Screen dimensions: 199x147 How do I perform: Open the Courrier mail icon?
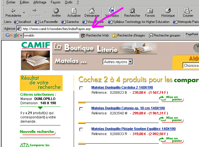tap(187, 10)
